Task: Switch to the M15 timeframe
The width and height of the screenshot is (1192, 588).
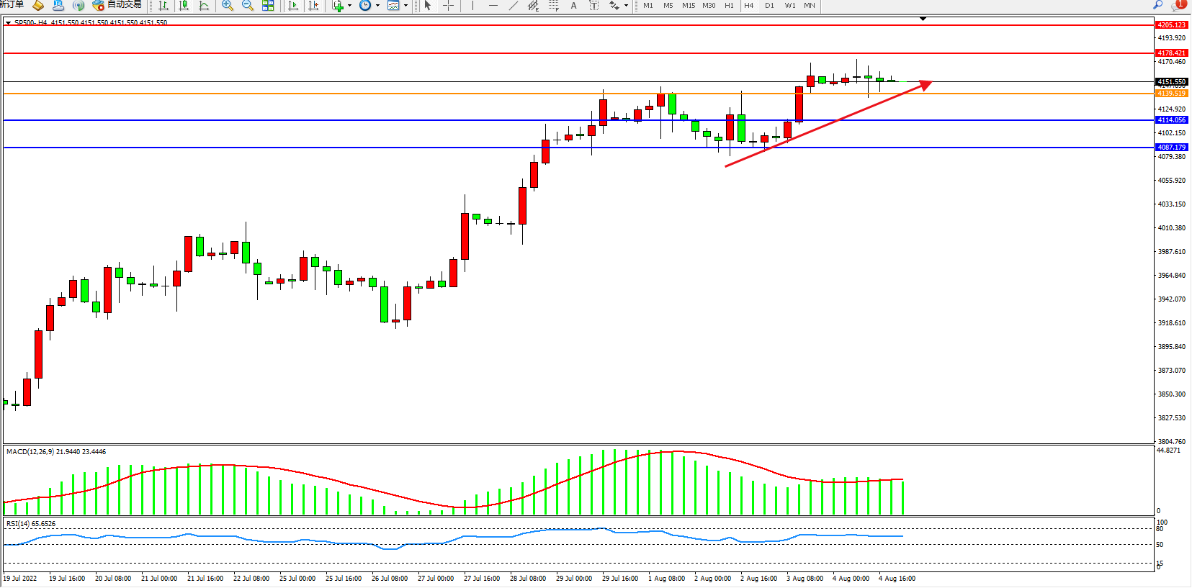Action: [689, 6]
